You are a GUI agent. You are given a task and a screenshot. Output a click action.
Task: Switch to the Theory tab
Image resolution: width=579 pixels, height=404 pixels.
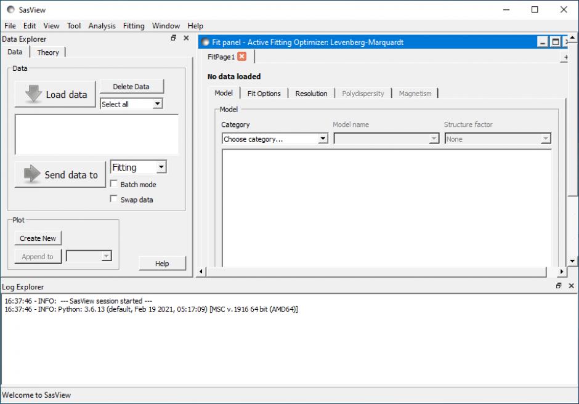48,52
